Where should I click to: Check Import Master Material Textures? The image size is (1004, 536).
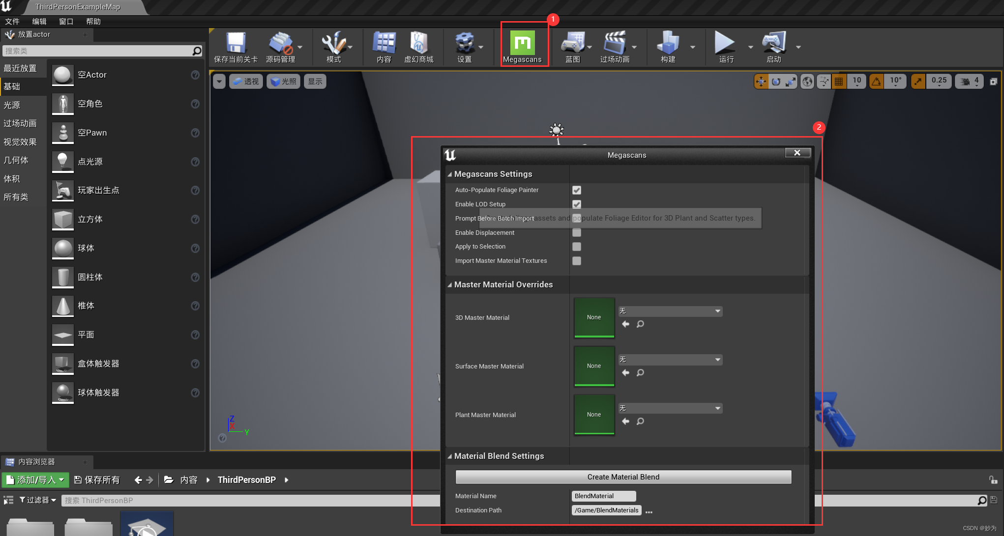point(577,261)
